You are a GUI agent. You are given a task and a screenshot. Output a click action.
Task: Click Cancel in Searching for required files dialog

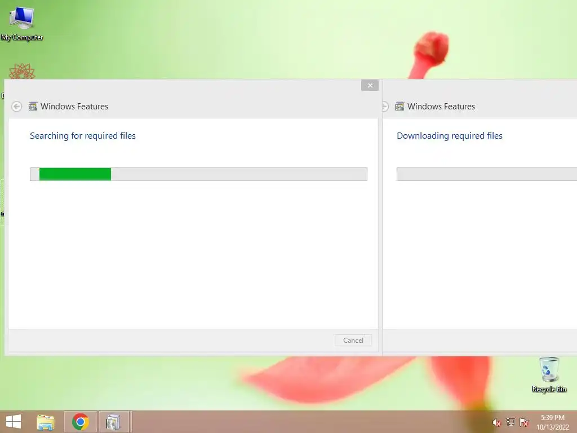(353, 340)
